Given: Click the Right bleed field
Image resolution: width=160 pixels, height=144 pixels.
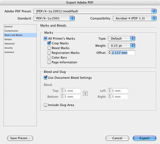Looking at the screenshot, I should pos(120,97).
